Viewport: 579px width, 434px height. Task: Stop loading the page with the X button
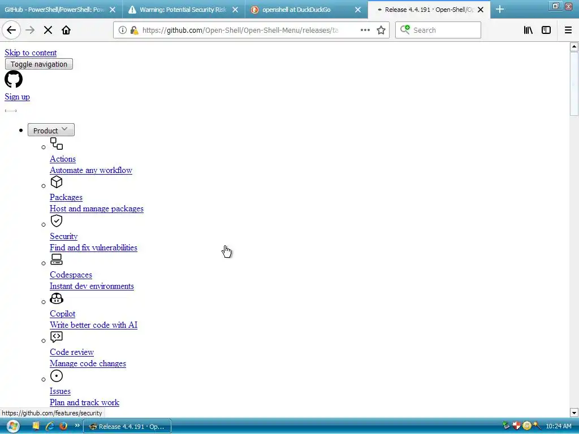point(48,31)
